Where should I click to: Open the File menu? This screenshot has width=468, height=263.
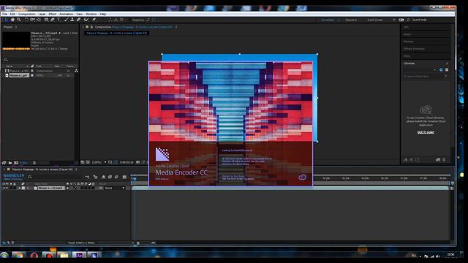click(4, 14)
